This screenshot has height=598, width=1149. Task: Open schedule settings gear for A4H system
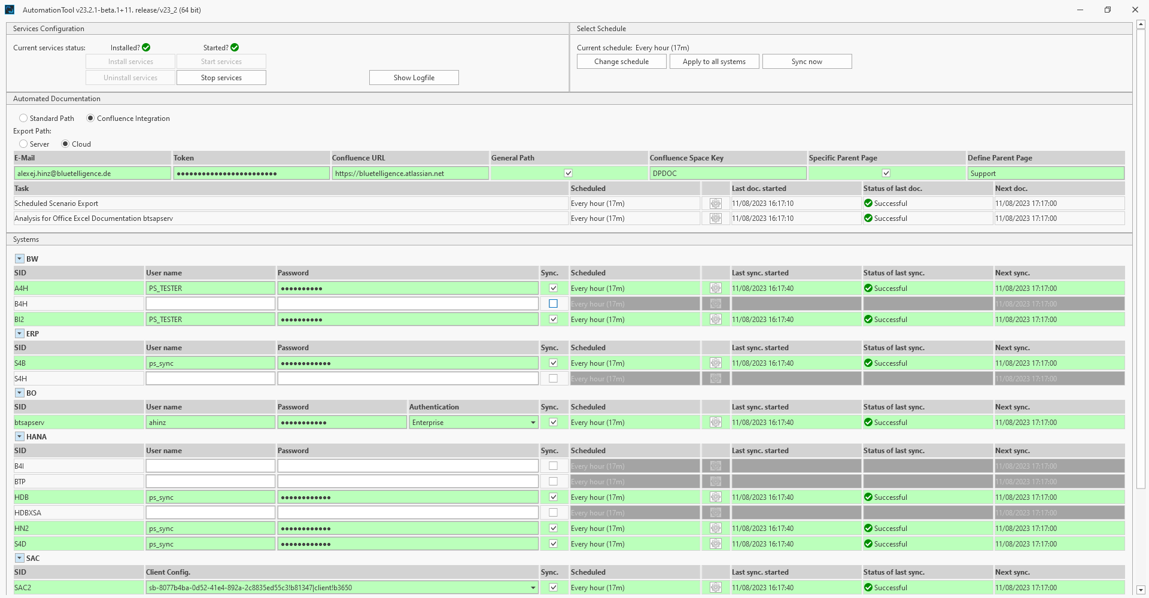715,289
